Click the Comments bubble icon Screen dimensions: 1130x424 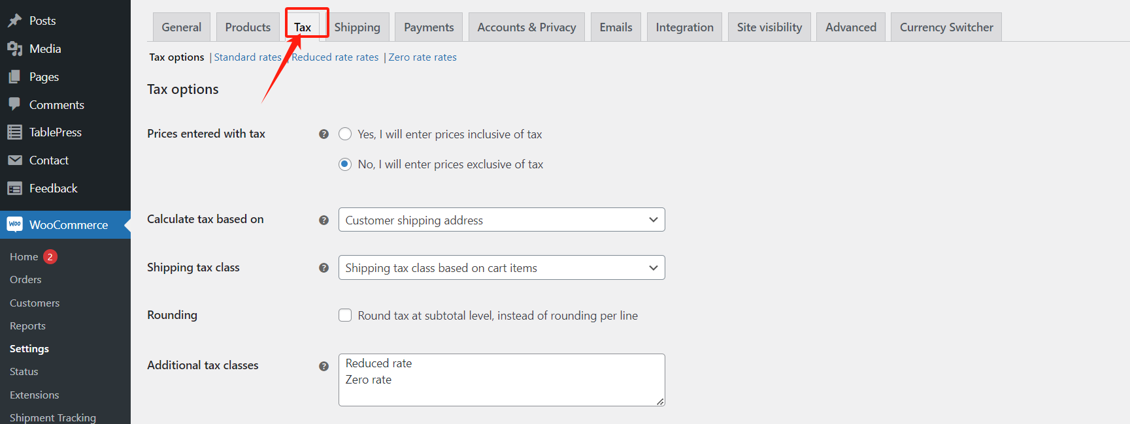point(14,104)
